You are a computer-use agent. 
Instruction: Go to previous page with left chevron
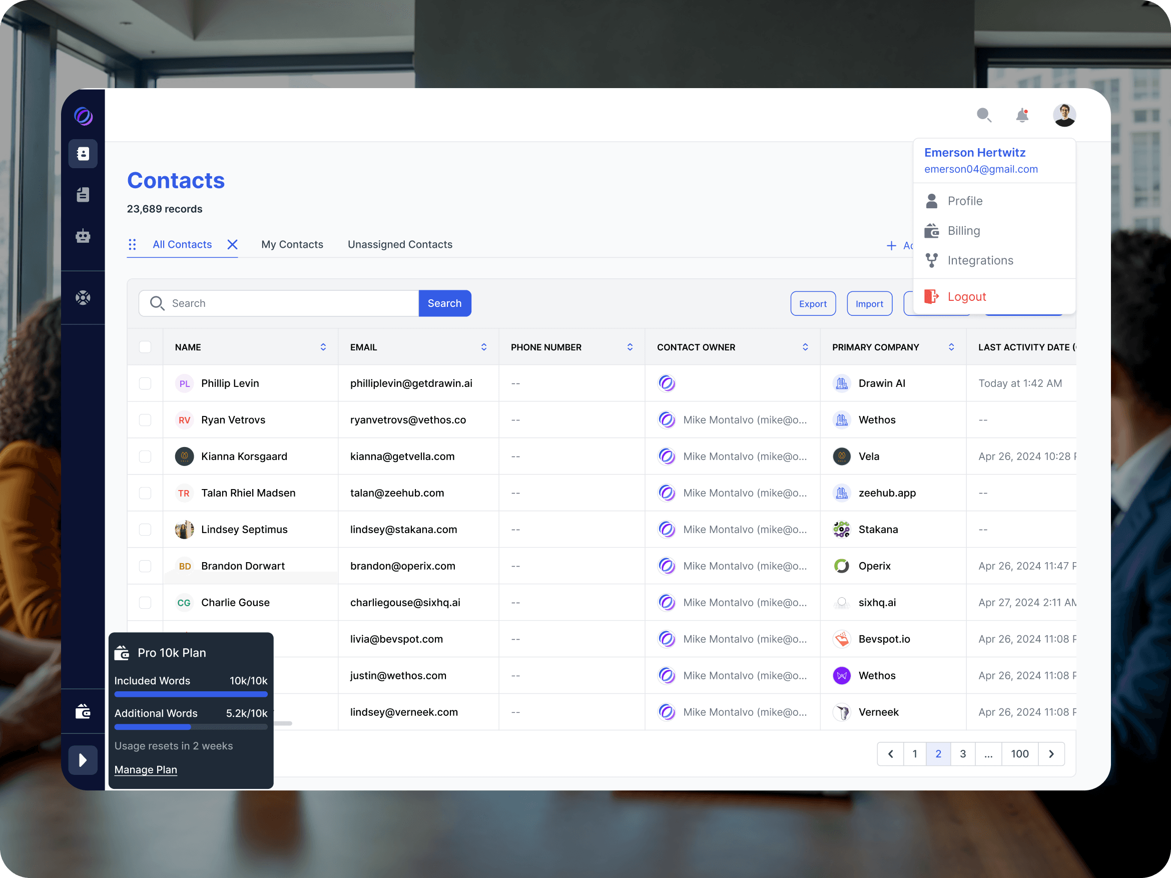[890, 754]
